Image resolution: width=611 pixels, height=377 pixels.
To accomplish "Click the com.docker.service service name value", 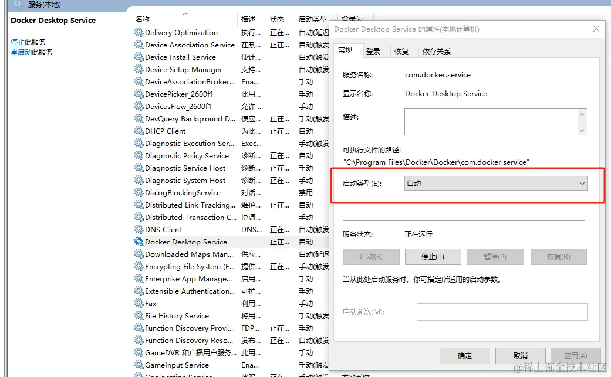I will 438,74.
